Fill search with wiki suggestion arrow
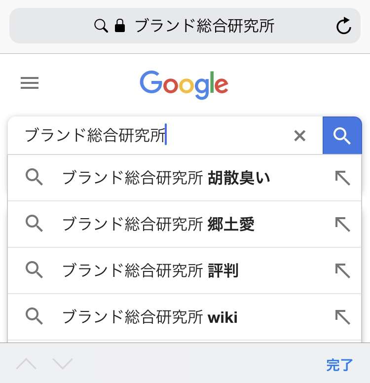370x383 pixels. (342, 317)
